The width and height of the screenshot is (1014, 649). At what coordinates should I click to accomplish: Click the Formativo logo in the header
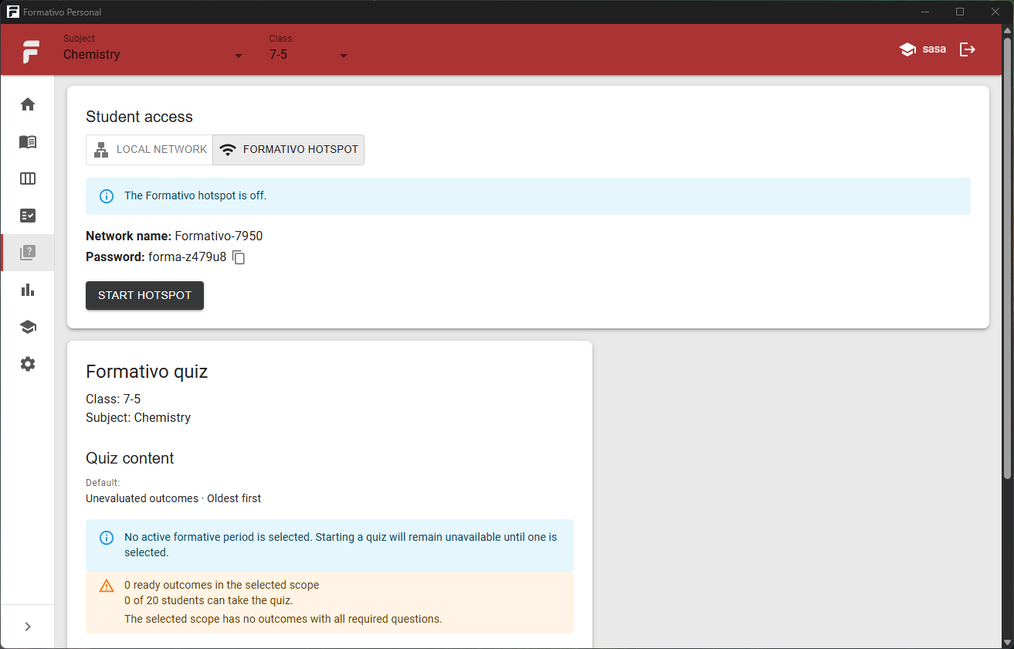point(31,51)
